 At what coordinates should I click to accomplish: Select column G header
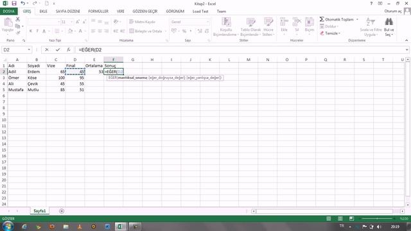coord(133,60)
